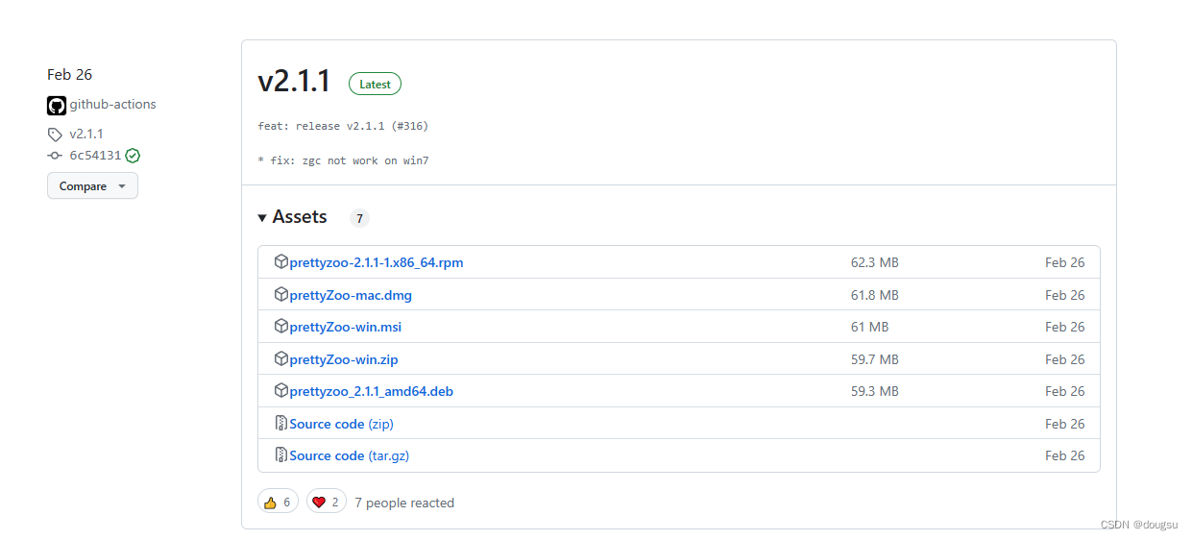Download Source code (tar.gz)
This screenshot has height=540, width=1192.
coord(350,455)
